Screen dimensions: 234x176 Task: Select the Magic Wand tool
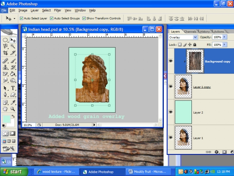pyautogui.click(x=13, y=46)
